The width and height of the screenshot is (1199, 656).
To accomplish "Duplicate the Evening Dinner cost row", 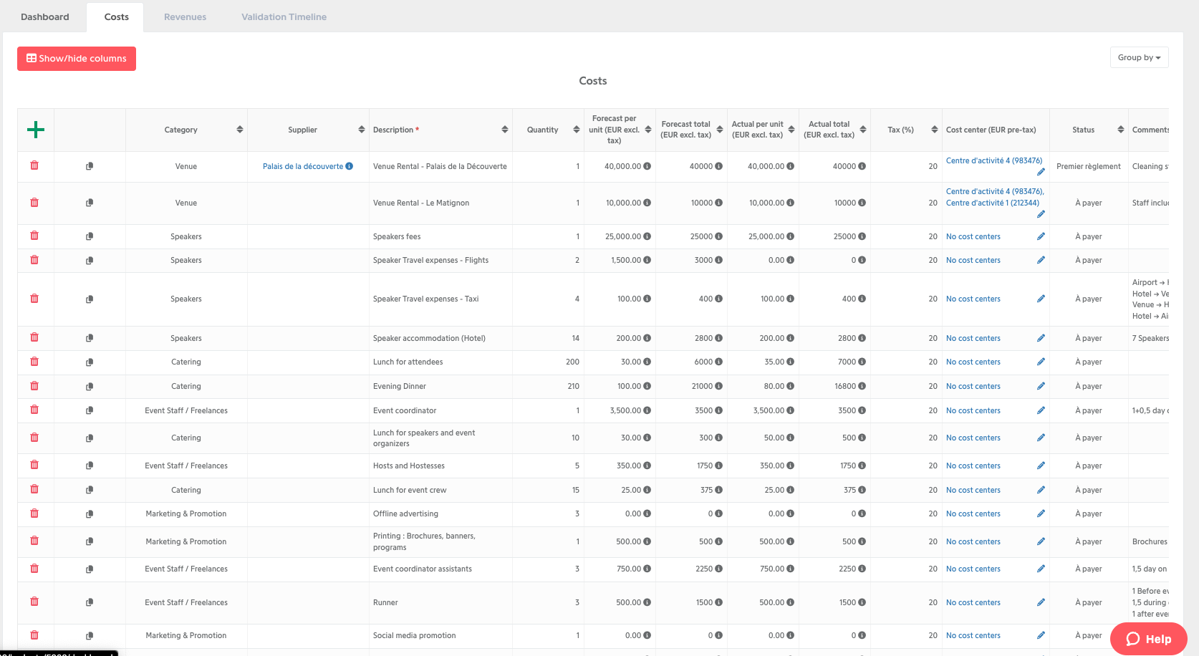I will pyautogui.click(x=90, y=387).
